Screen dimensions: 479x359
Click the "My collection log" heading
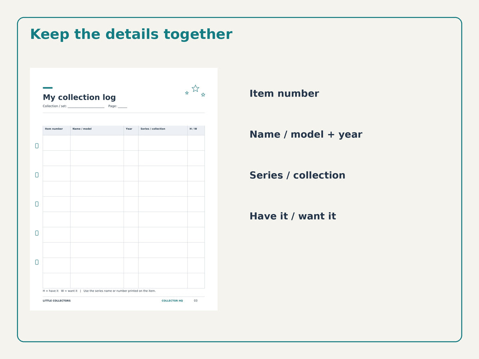click(x=79, y=97)
